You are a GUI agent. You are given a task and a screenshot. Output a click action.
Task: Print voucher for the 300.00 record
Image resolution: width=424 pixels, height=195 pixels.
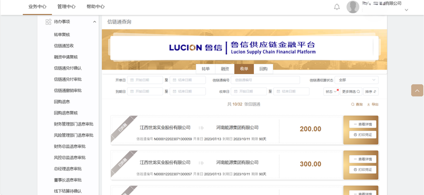[x=363, y=170]
